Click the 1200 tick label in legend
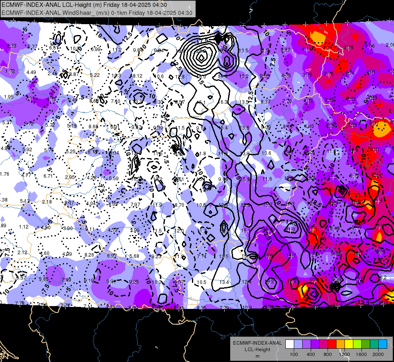 tap(344, 354)
